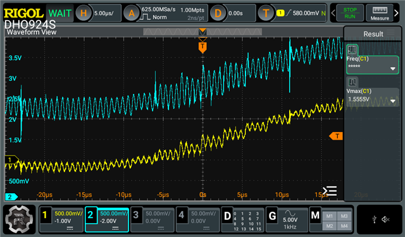Expand the Vmax(C1) measurement dropdown
Viewport: 405px width, 237px height.
click(x=392, y=101)
